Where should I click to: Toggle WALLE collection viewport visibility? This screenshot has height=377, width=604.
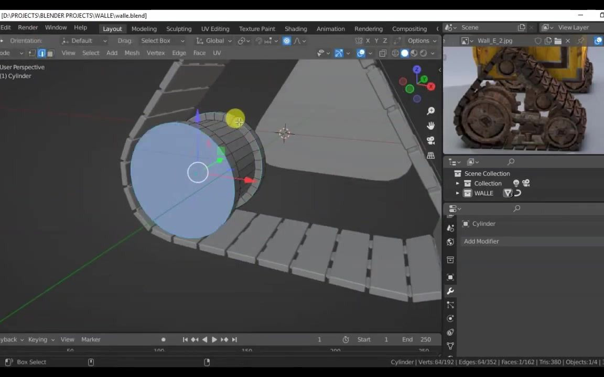point(517,193)
